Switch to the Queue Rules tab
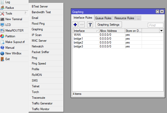The width and height of the screenshot is (167, 113). [x=103, y=18]
